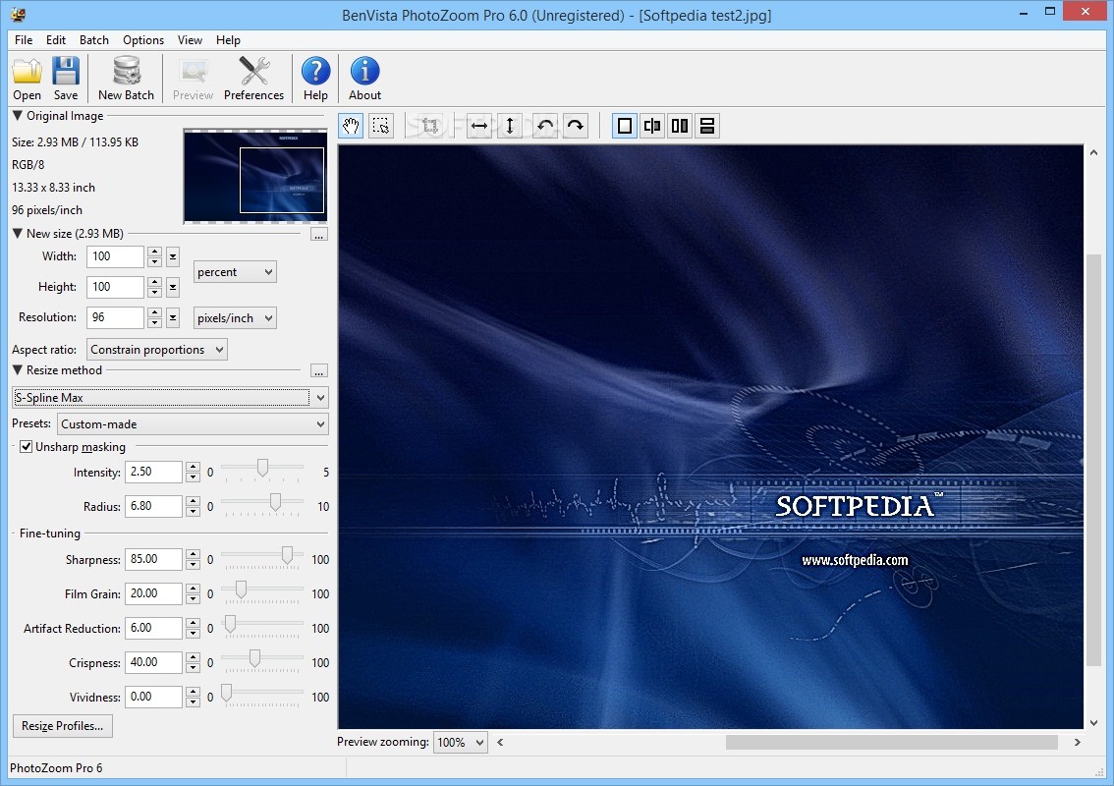This screenshot has width=1114, height=786.
Task: Click the Height unit-lock button
Action: point(173,287)
